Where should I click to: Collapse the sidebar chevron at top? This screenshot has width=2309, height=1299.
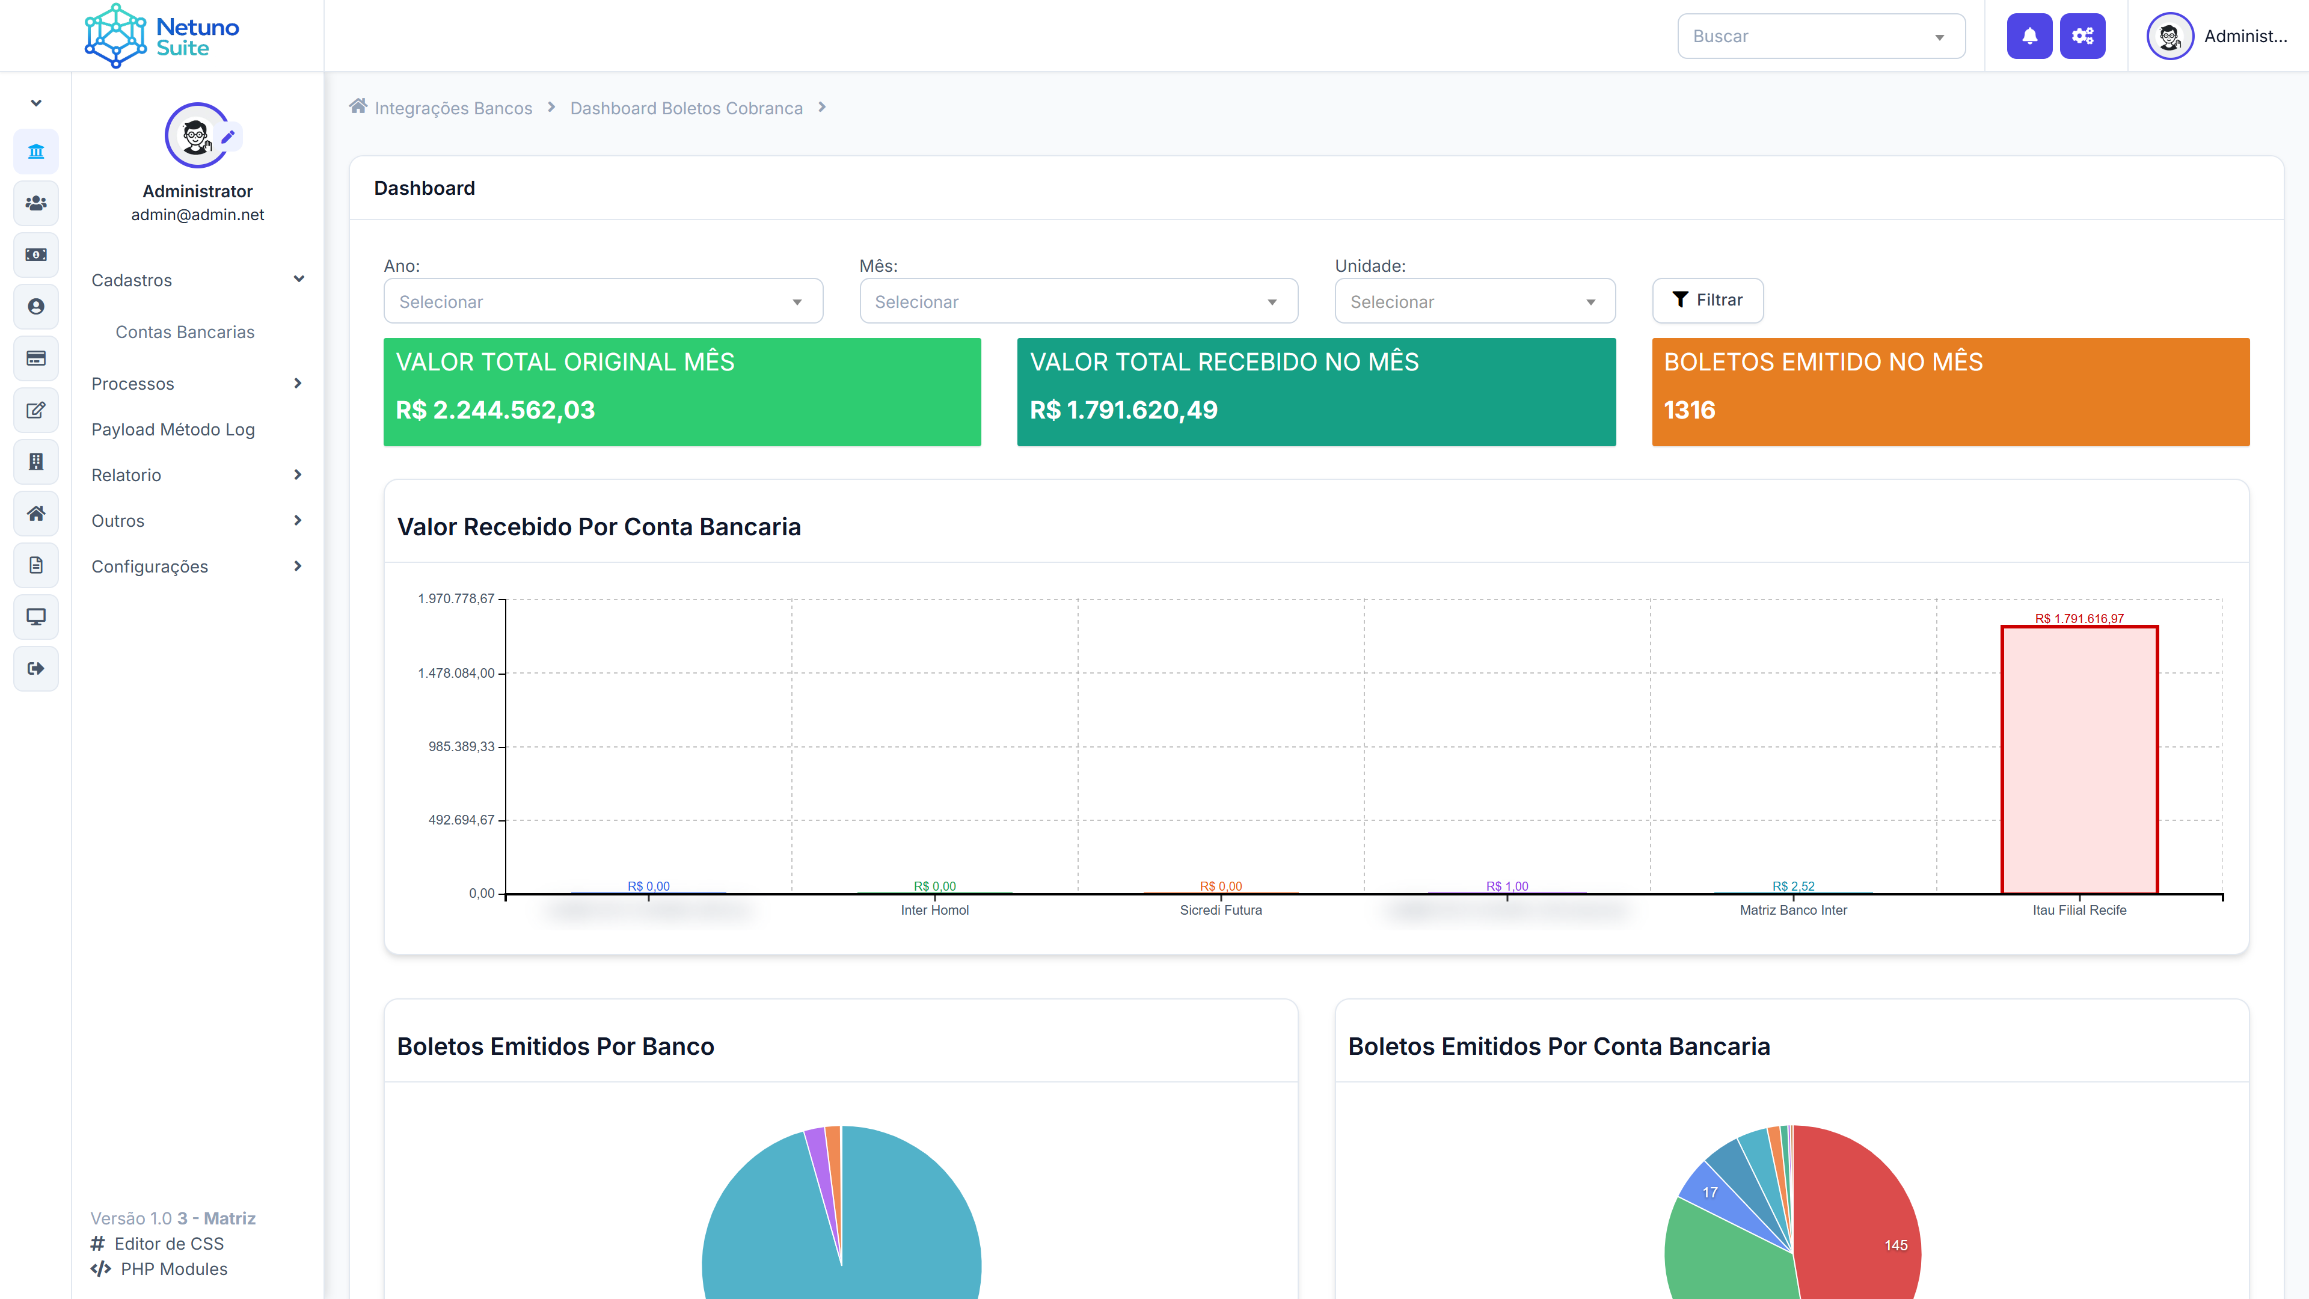click(36, 103)
